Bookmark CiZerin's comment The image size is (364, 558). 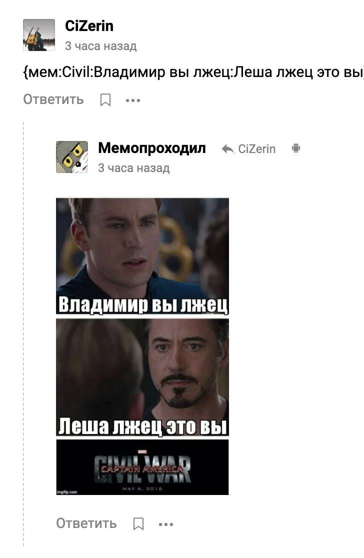pos(105,100)
